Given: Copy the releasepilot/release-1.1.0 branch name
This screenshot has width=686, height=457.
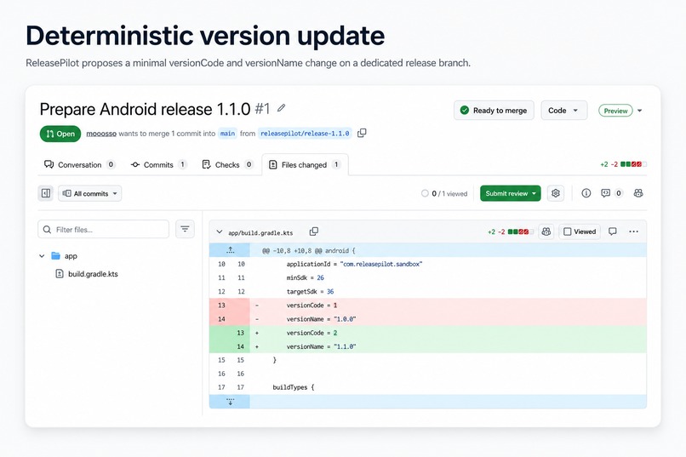Looking at the screenshot, I should tap(362, 133).
